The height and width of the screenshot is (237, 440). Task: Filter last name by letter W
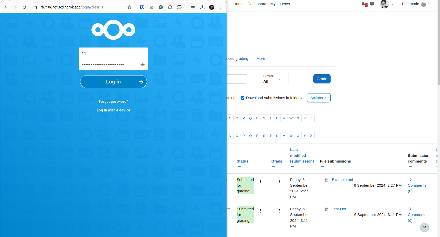tap(291, 136)
